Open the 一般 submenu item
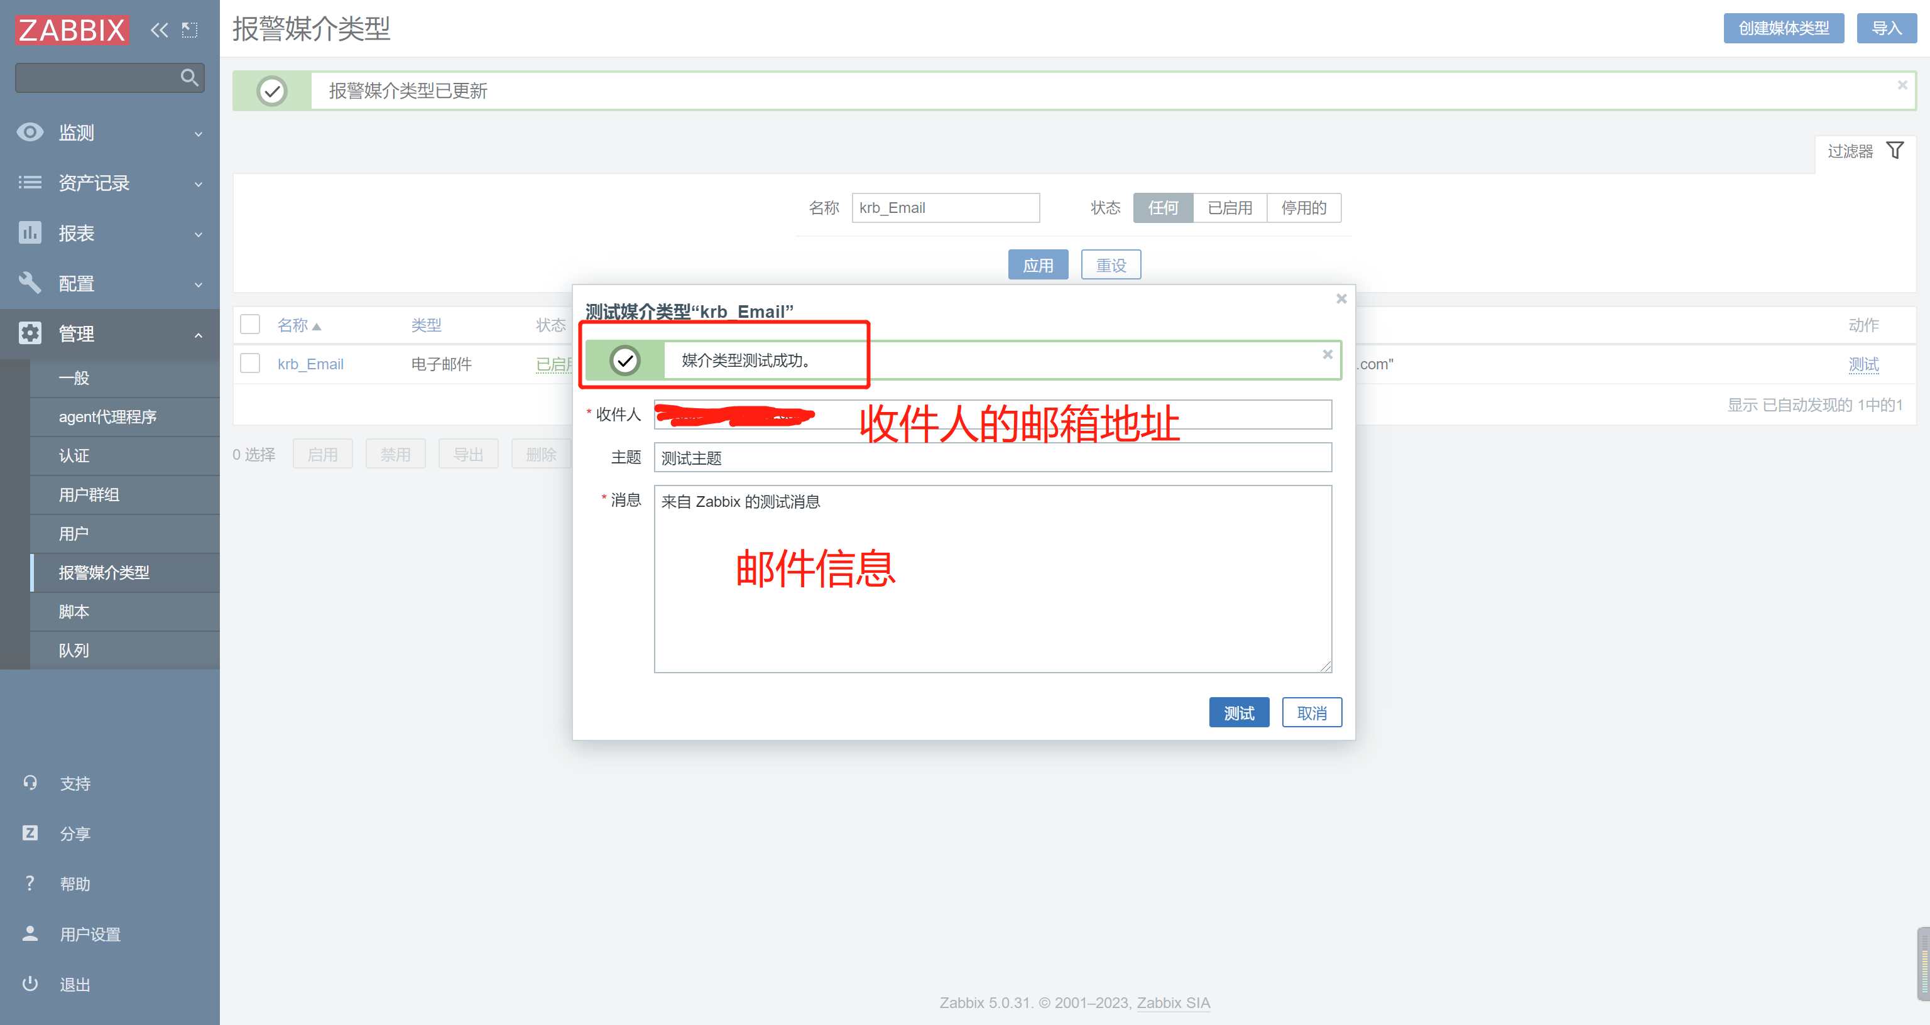The width and height of the screenshot is (1930, 1025). [125, 377]
